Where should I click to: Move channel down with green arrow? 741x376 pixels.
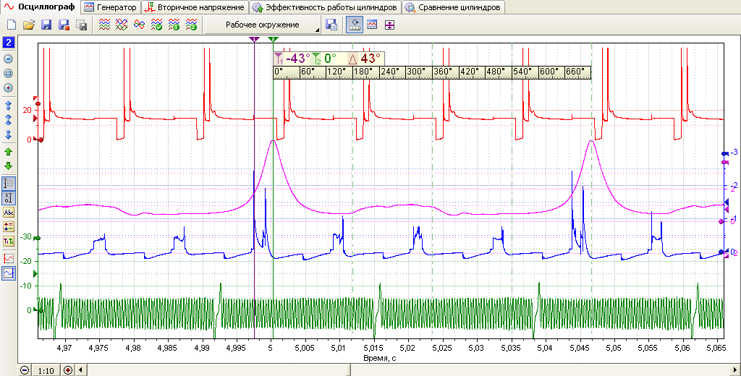pyautogui.click(x=8, y=166)
